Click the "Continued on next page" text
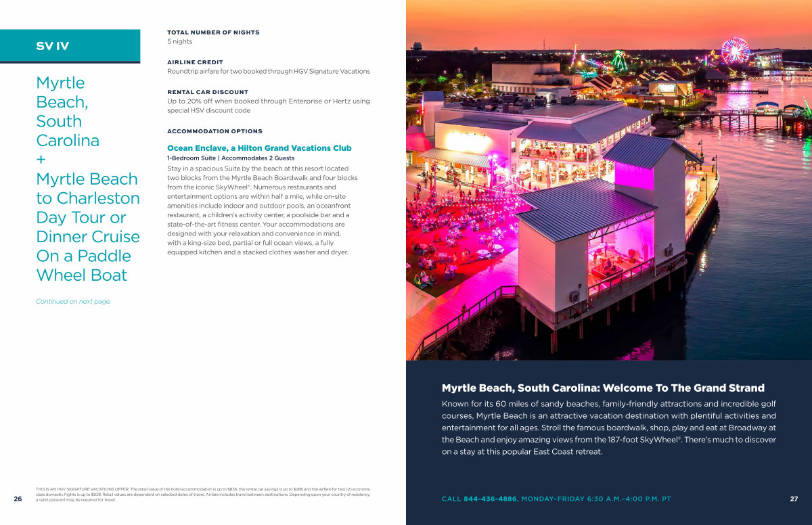The width and height of the screenshot is (812, 525). pyautogui.click(x=73, y=302)
